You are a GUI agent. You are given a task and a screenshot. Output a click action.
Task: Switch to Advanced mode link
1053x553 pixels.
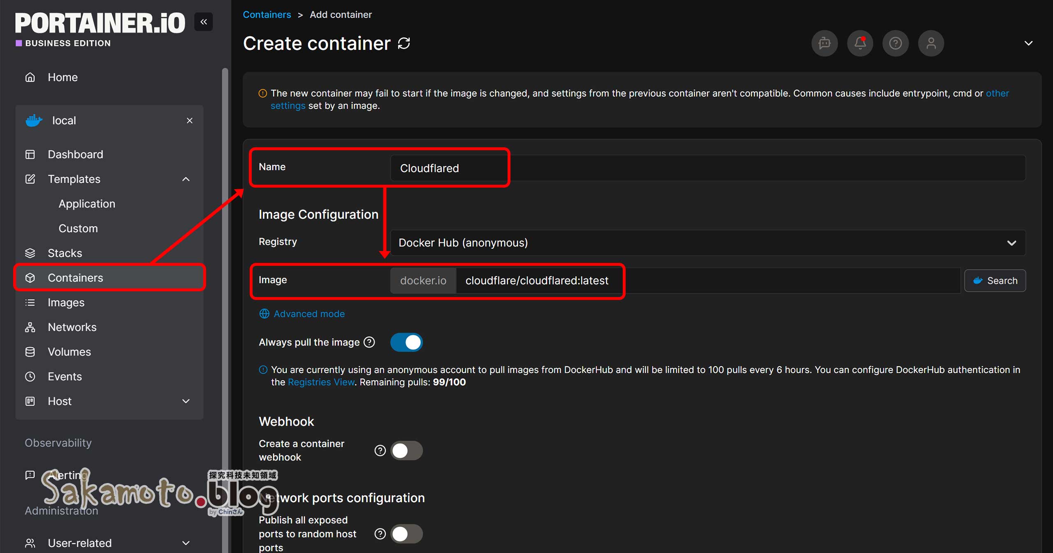(309, 314)
